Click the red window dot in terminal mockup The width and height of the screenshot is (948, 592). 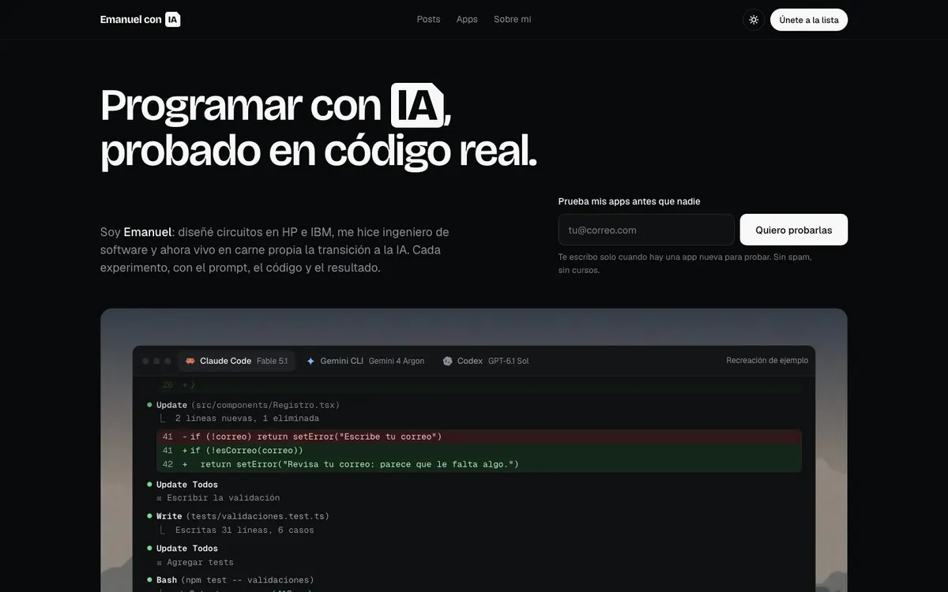click(145, 361)
